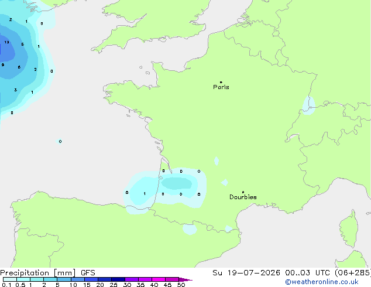Select the 10 mm legend color swatch

pos(77,279)
